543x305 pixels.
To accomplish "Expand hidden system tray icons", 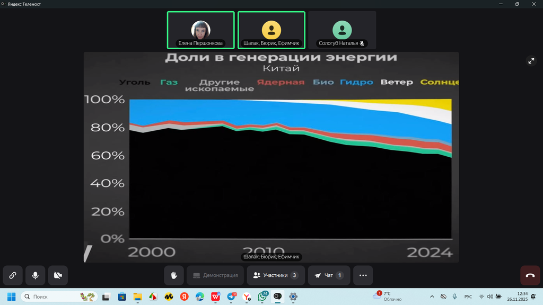I will [431, 297].
